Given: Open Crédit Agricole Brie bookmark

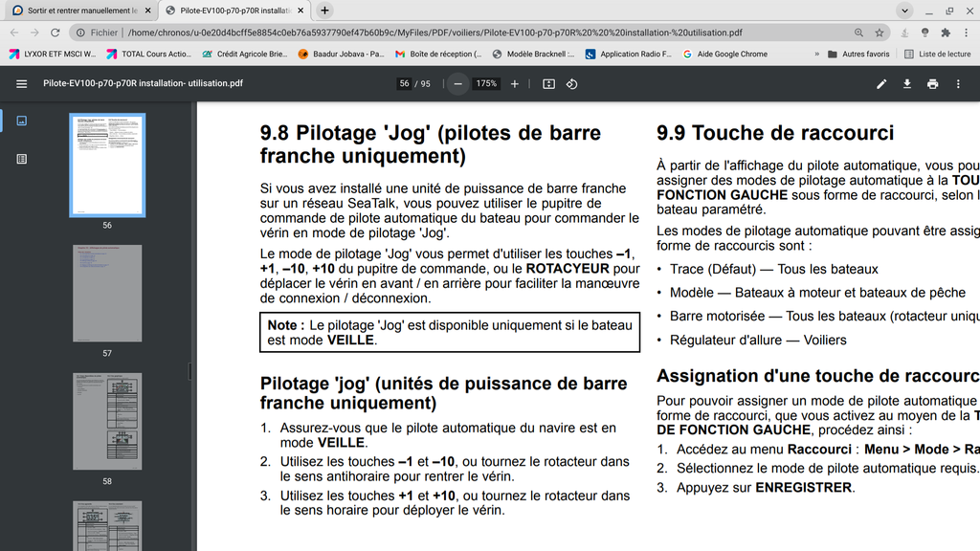Looking at the screenshot, I should pyautogui.click(x=245, y=55).
